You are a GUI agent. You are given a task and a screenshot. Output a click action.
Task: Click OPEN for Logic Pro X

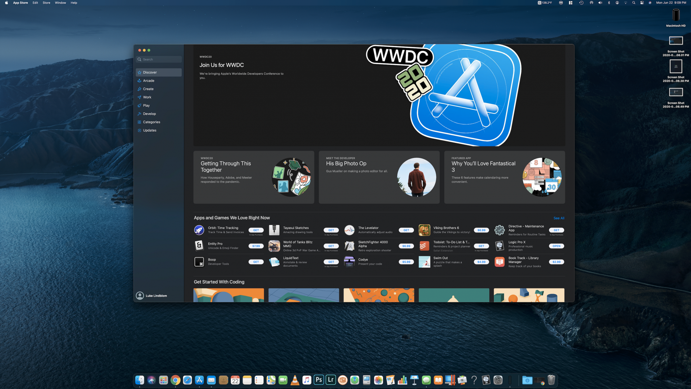pyautogui.click(x=556, y=246)
